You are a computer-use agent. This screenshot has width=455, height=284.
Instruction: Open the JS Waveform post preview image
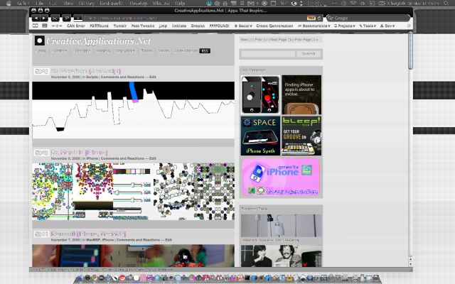pos(133,110)
